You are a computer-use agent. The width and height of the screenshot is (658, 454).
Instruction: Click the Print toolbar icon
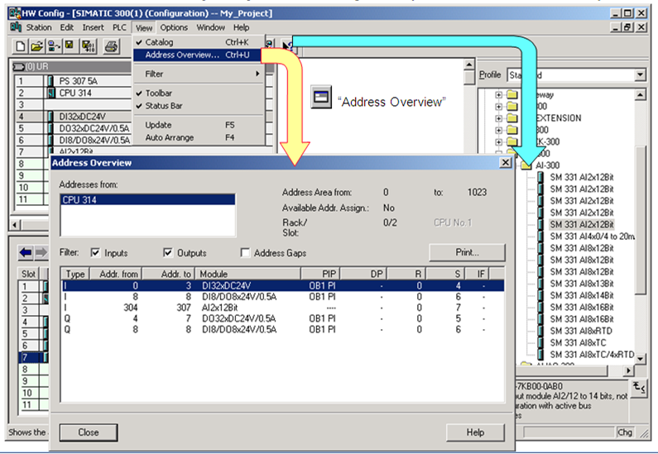111,46
